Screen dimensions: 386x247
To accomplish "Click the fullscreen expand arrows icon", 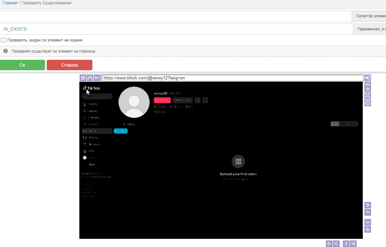I will (x=368, y=96).
